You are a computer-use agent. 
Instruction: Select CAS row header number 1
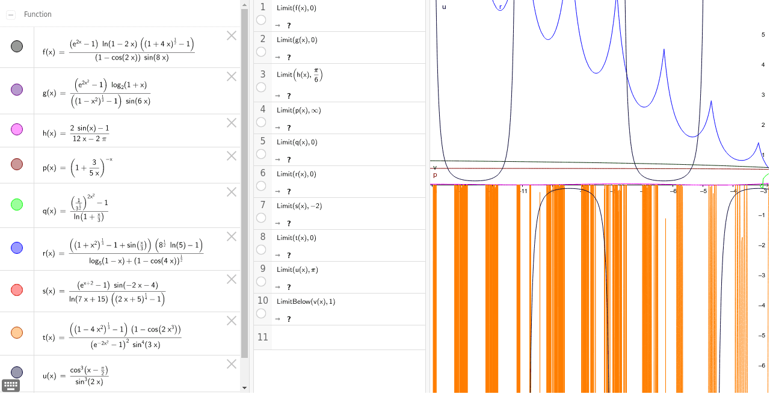(x=262, y=7)
